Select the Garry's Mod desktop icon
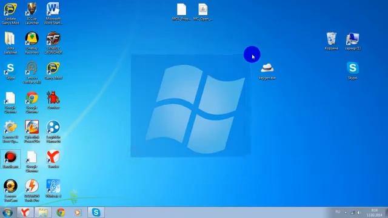The image size is (388, 218). pyautogui.click(x=53, y=71)
